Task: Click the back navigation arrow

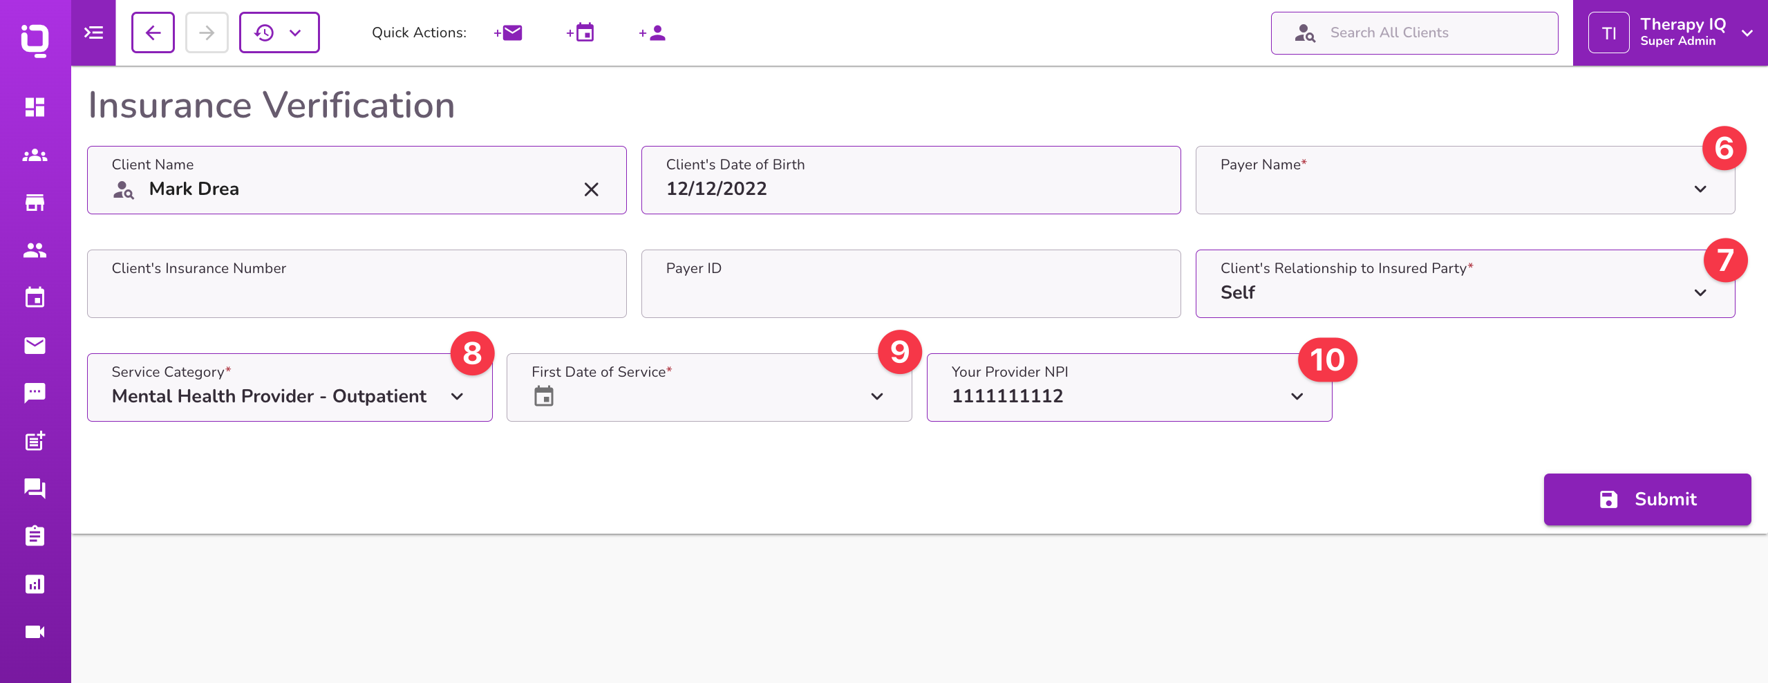Action: tap(153, 32)
